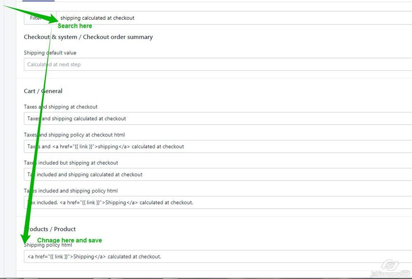Click the 'Products / Product' section heading
Screen dimensions: 412x279
point(51,229)
